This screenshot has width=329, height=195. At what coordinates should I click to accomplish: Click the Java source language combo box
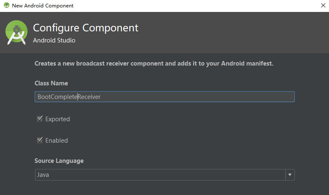[x=165, y=175]
